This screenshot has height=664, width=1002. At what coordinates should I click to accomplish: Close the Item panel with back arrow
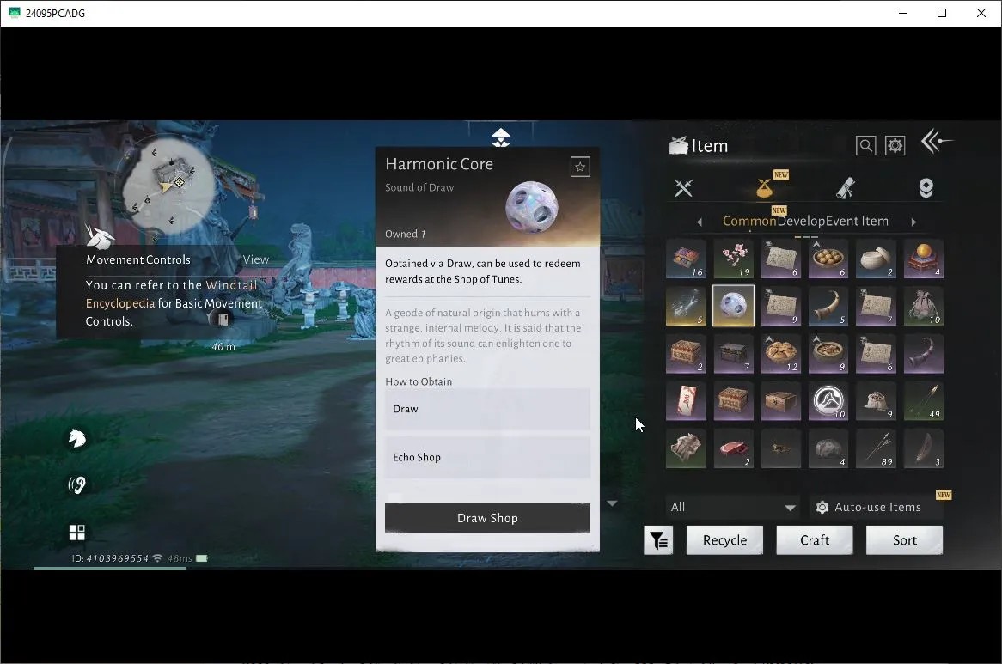coord(936,141)
